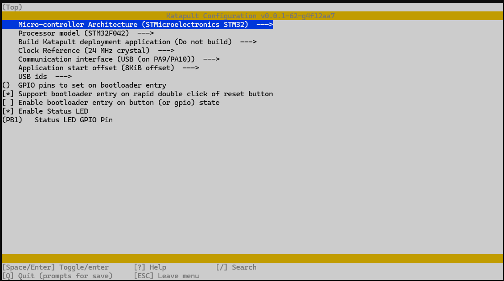504x281 pixels.
Task: Select the Micro-controller Architecture menu entry
Action: [x=133, y=25]
